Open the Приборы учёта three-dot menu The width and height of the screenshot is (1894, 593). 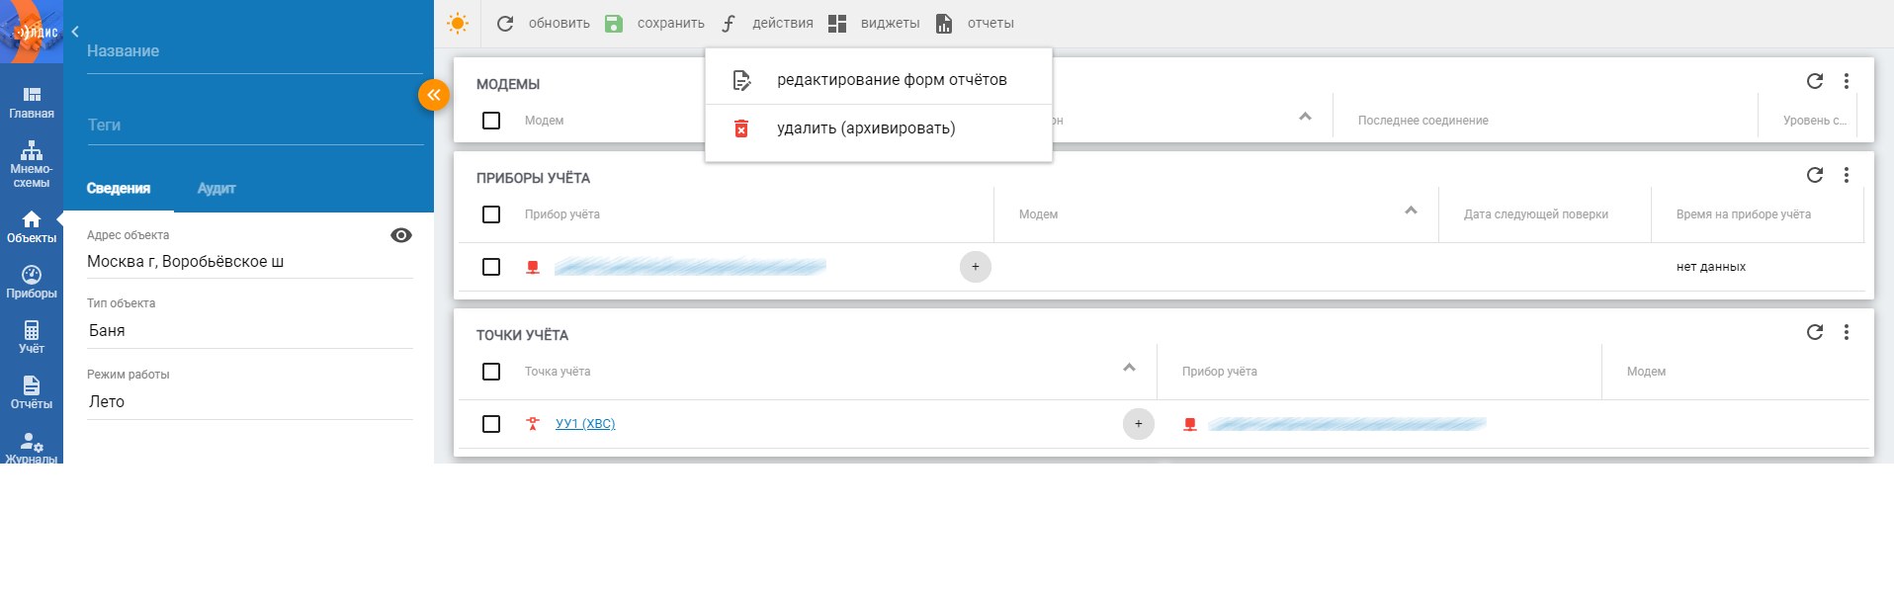[1847, 175]
